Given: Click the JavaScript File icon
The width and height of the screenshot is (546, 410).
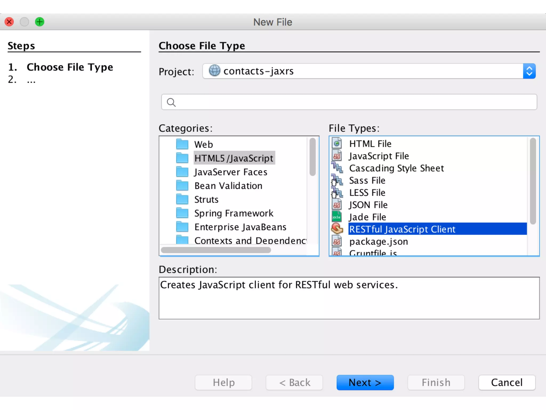Looking at the screenshot, I should tap(337, 156).
